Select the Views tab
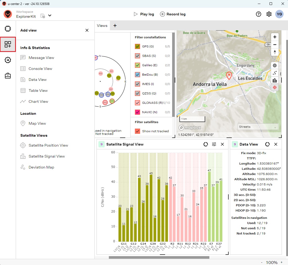This screenshot has height=265, width=288. click(x=102, y=26)
